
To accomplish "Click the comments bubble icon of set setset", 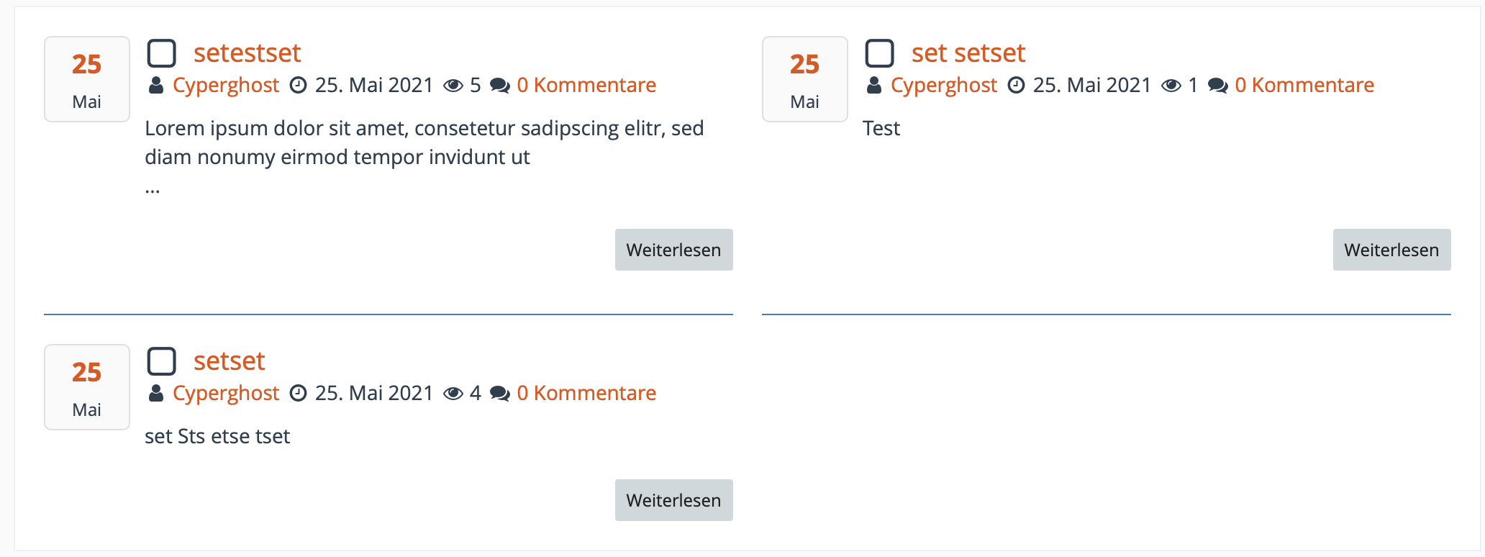I will pyautogui.click(x=1218, y=86).
